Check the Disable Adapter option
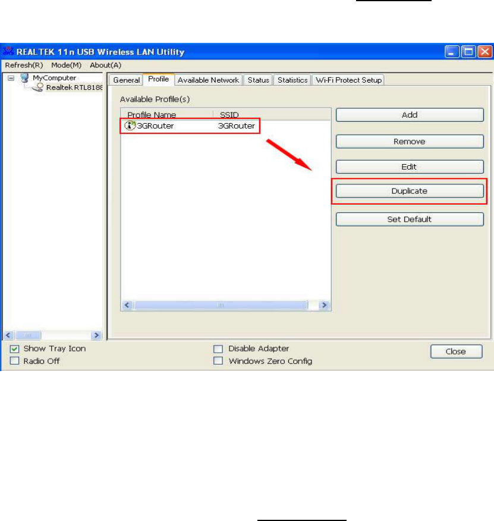 pyautogui.click(x=218, y=349)
